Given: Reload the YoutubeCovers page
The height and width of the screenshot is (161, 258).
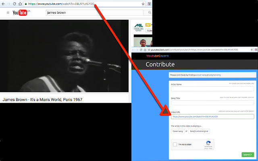Looking at the screenshot, I should point(141,50).
